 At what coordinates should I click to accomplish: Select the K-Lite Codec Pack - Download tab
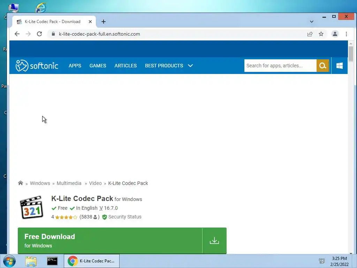coord(54,22)
